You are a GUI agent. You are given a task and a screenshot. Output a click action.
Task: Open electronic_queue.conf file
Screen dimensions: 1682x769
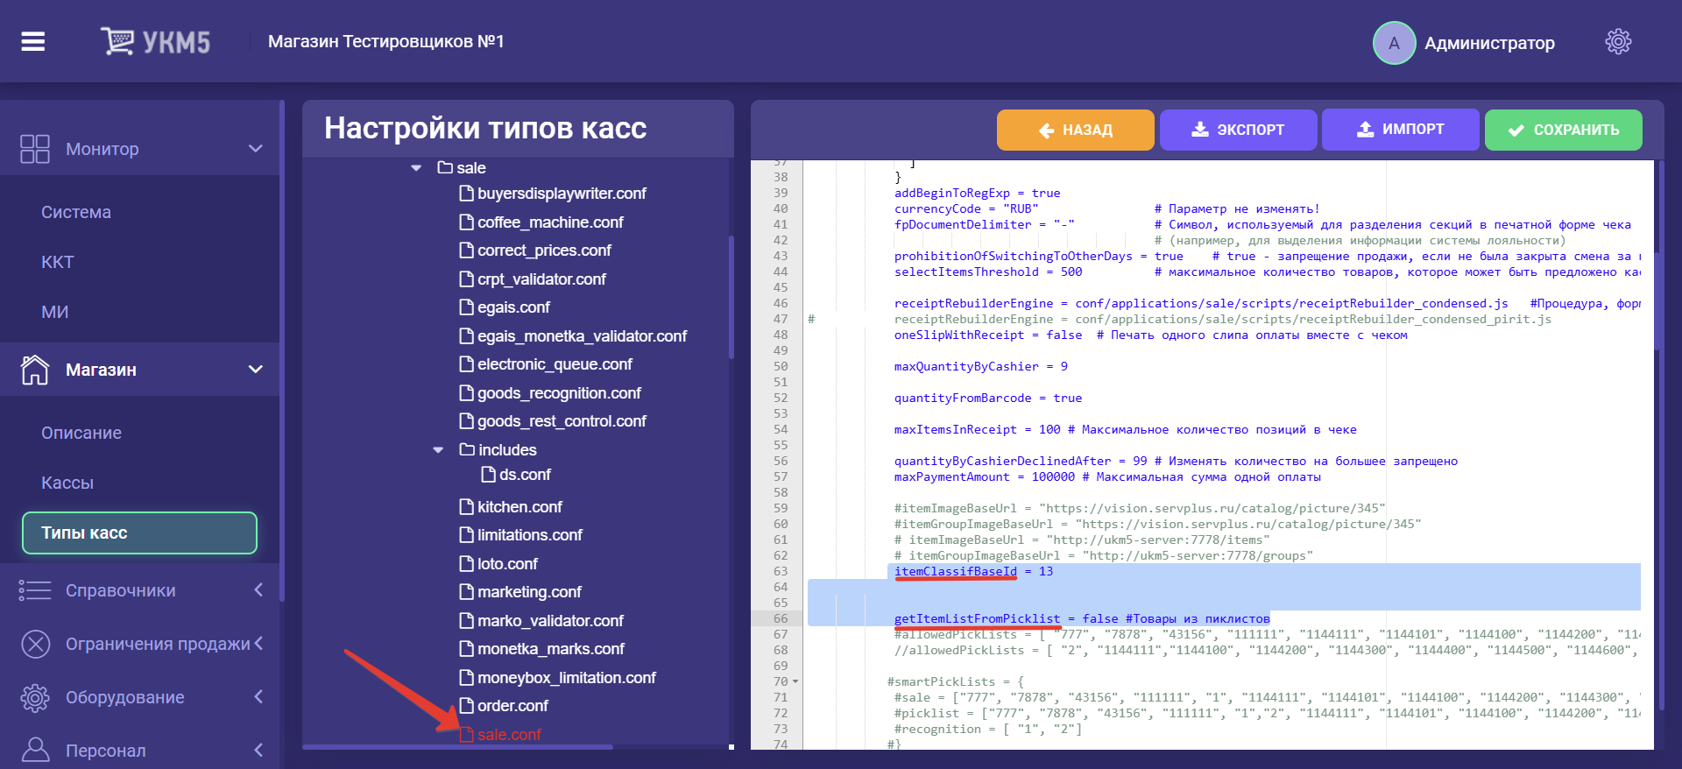[555, 363]
